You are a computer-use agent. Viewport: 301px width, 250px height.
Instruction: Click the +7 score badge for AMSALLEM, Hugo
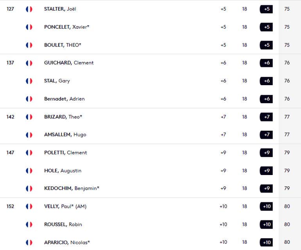point(266,135)
